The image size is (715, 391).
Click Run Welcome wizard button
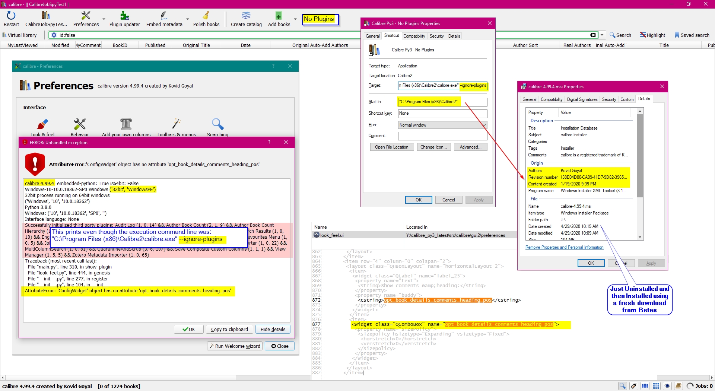pos(235,346)
